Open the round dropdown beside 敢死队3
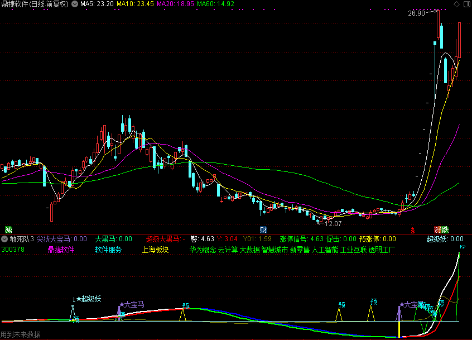This screenshot has width=472, height=340. 4,239
